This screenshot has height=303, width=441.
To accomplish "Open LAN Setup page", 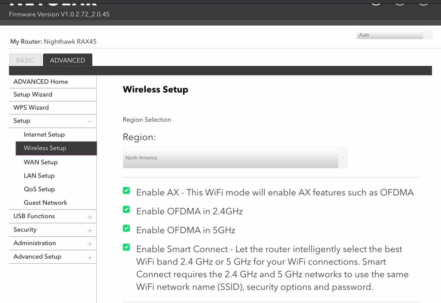I will pos(39,176).
